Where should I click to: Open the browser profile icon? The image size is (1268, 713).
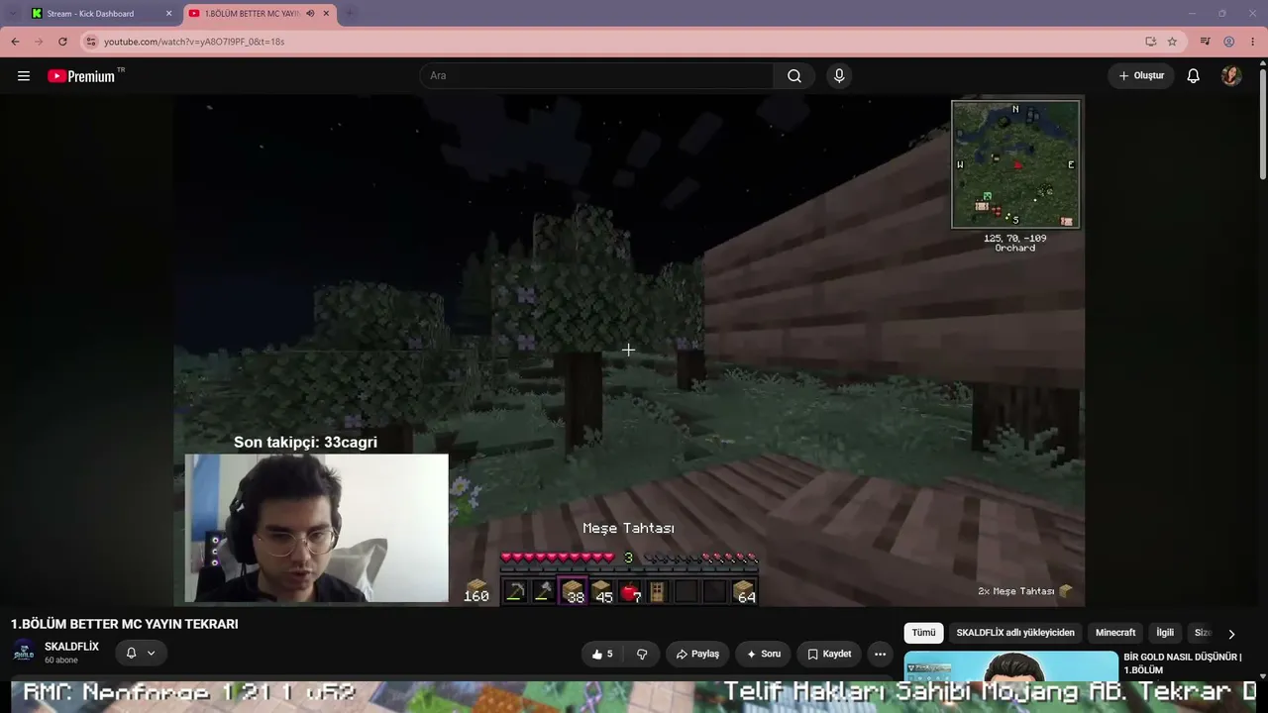[x=1229, y=42]
